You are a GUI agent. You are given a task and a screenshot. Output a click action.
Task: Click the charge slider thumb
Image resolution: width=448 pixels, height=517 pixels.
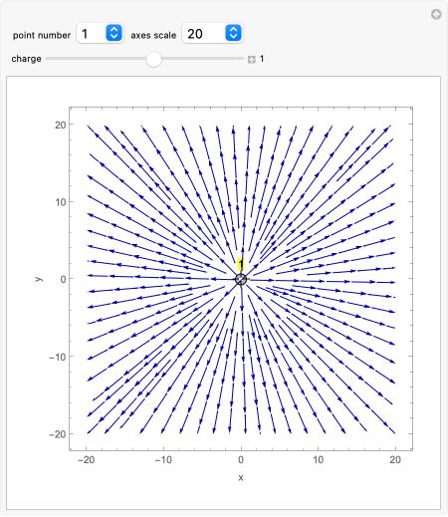[x=153, y=59]
